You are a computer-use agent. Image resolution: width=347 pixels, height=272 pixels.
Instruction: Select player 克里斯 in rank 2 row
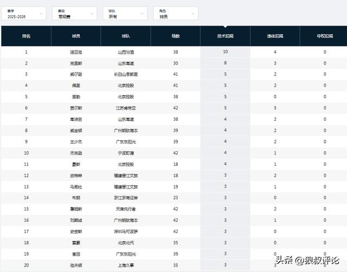click(76, 63)
